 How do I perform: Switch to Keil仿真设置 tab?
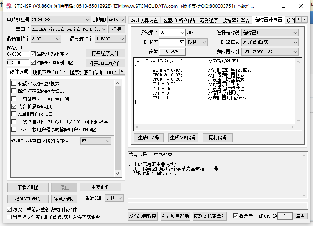pyautogui.click(x=144, y=20)
